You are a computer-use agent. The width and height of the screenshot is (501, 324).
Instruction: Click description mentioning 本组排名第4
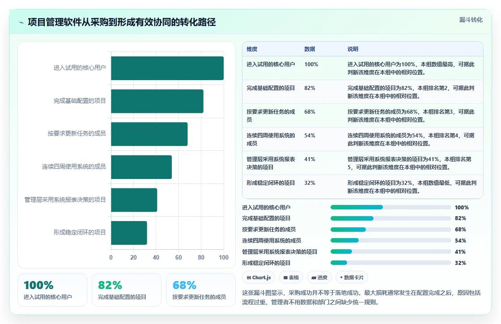[411, 139]
